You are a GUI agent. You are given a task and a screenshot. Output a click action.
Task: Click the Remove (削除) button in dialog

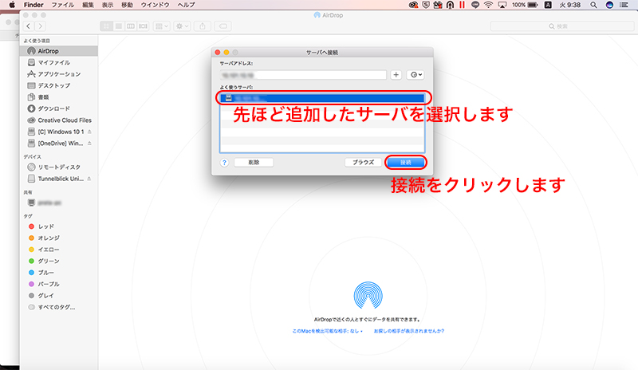[x=254, y=162]
